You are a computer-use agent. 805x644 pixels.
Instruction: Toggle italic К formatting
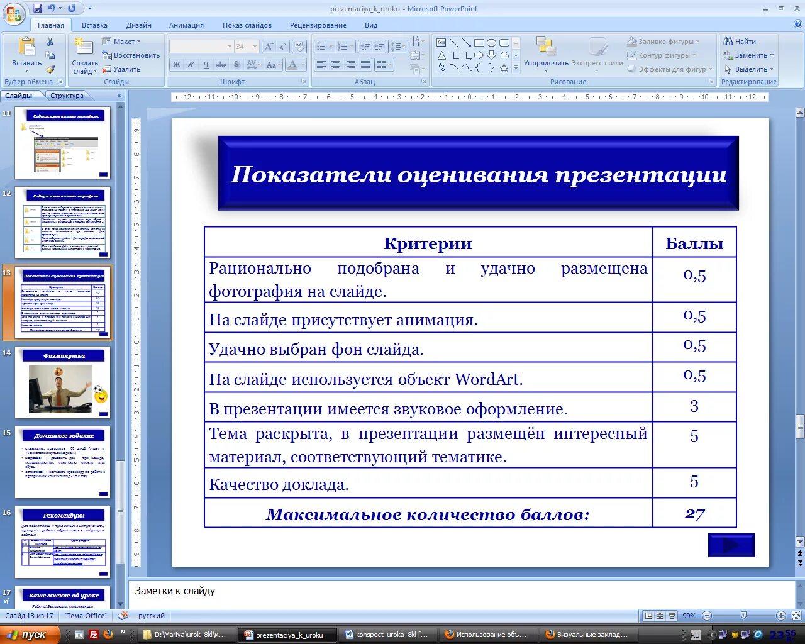point(191,65)
